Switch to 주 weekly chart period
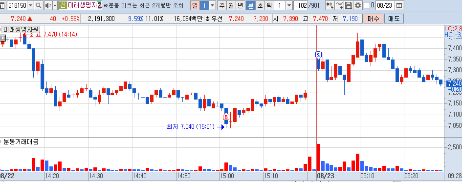462x182 pixels. [222, 5]
